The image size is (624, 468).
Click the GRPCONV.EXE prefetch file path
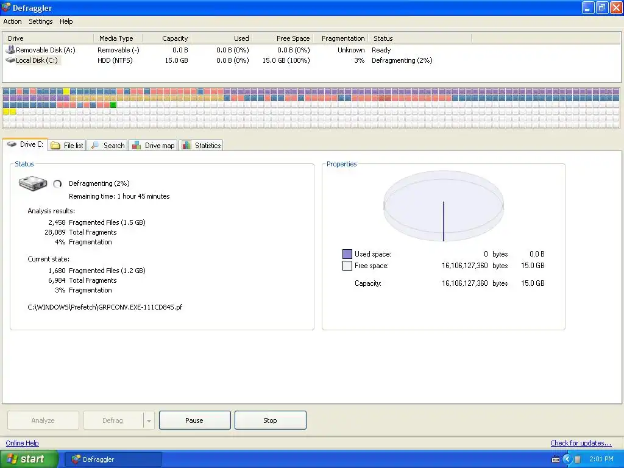[x=105, y=307]
